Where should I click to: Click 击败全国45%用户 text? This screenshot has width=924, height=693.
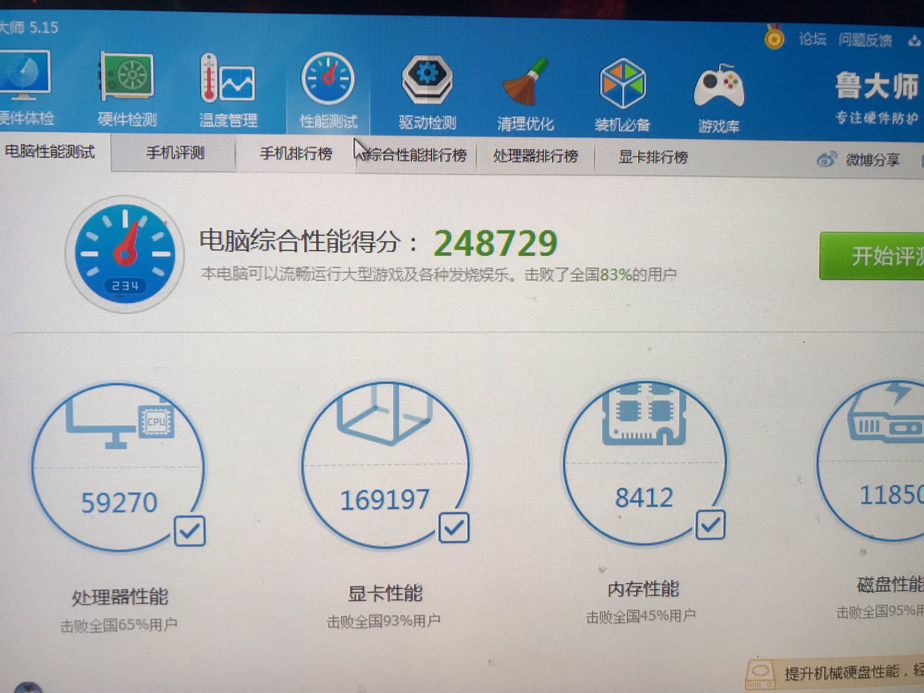(x=640, y=616)
